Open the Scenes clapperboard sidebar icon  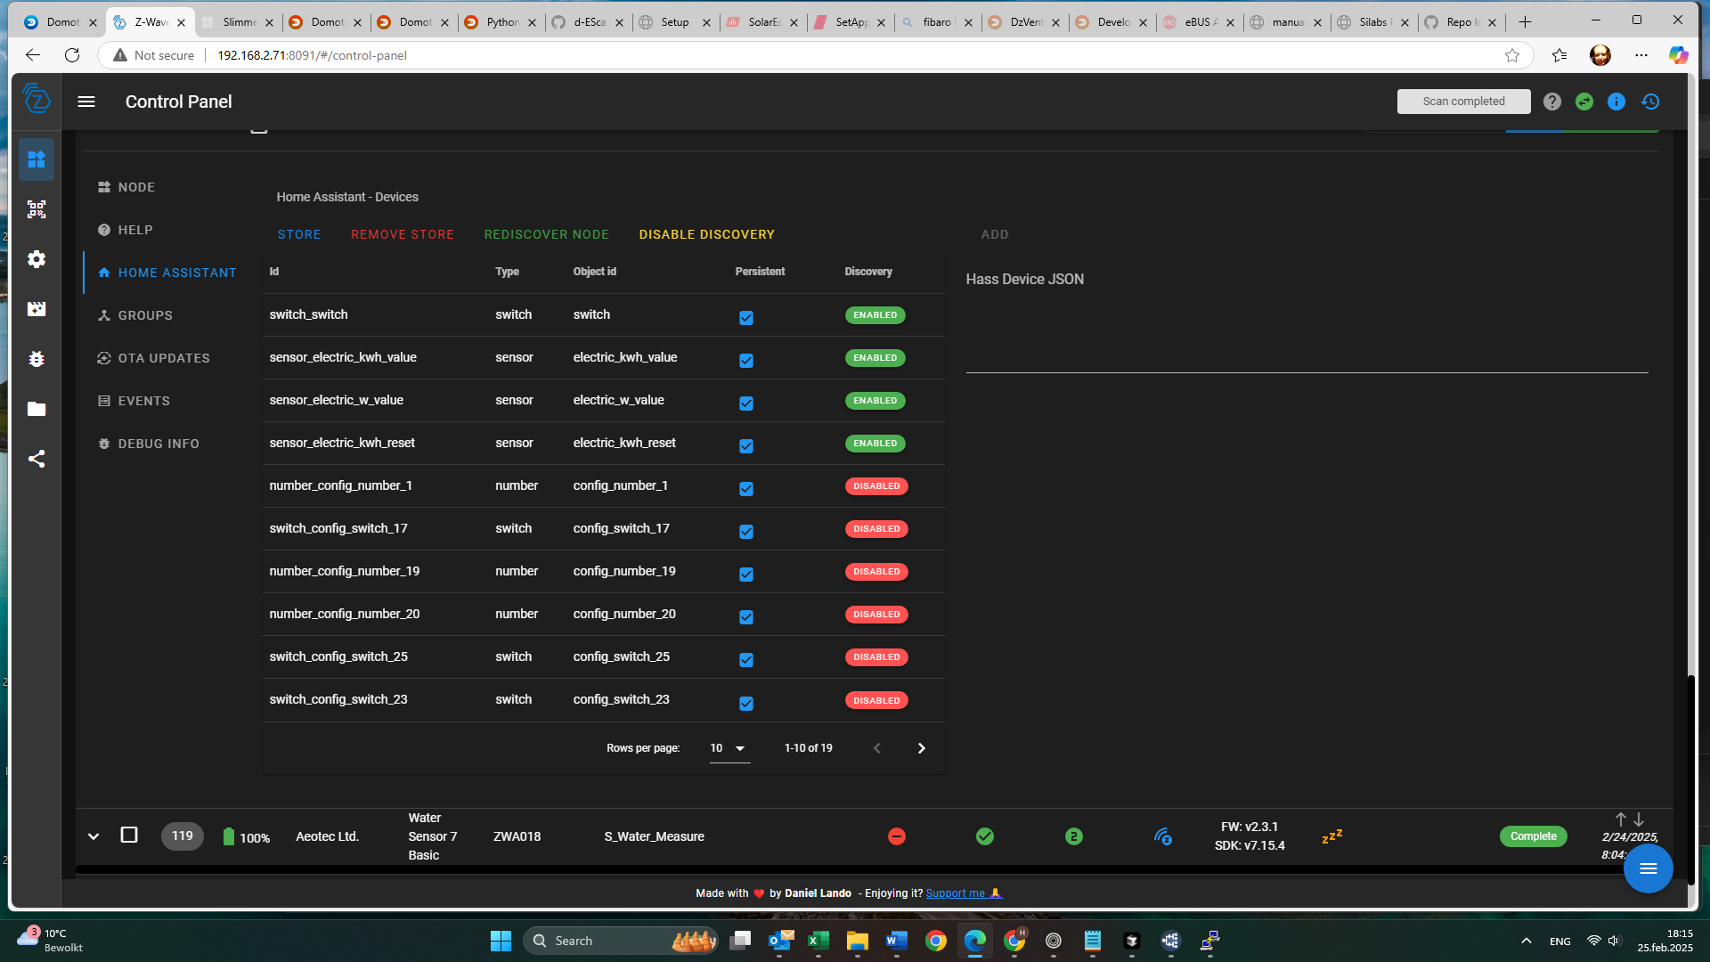tap(37, 309)
